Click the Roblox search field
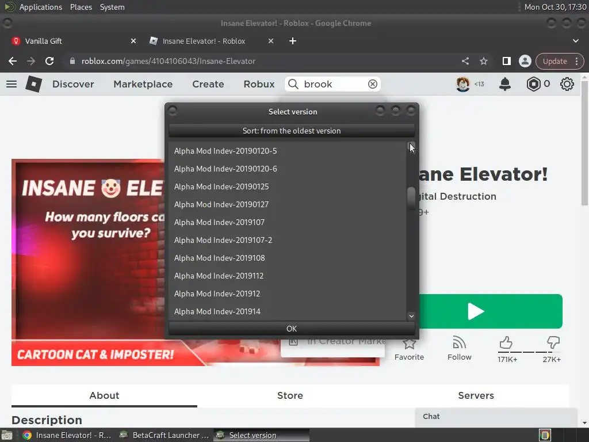Viewport: 589px width, 442px height. (x=334, y=84)
